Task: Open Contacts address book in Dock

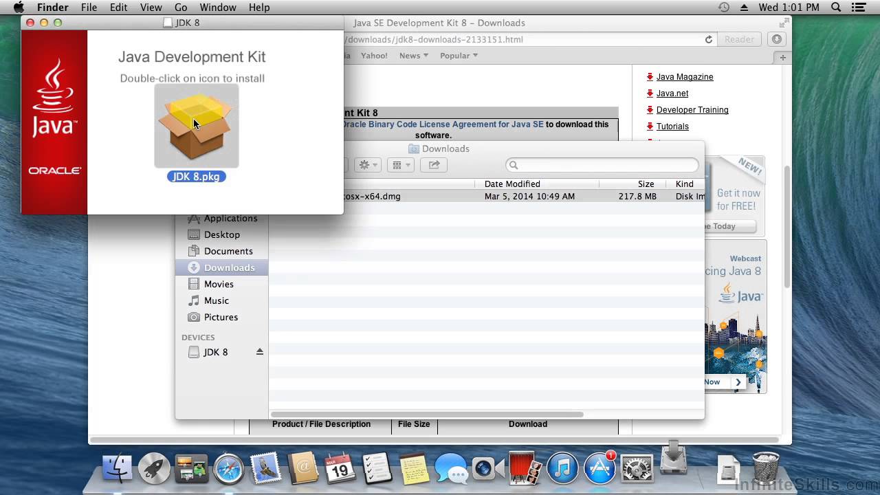Action: click(302, 468)
